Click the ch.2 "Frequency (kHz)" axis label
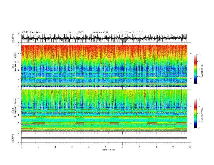214x165 pixels. coord(15,107)
